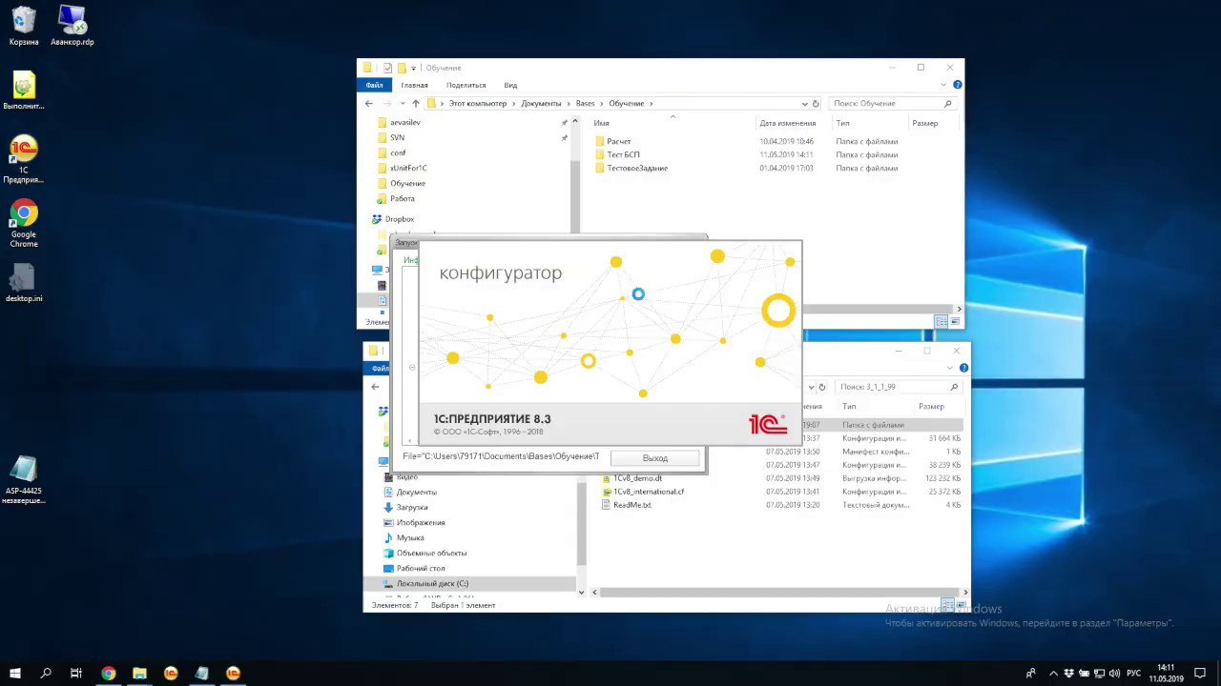Select Объемные объекты in navigation pane

pos(431,553)
